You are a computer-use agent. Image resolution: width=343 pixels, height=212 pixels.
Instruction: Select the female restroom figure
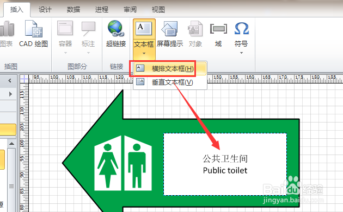[108, 165]
